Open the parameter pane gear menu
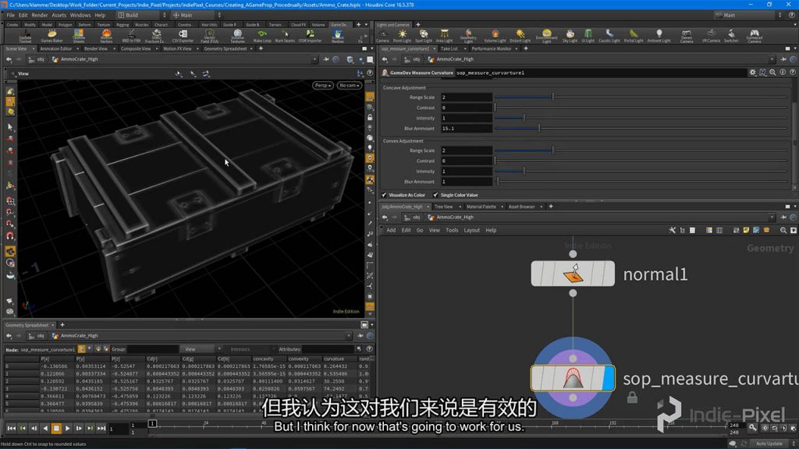This screenshot has height=449, width=799. [753, 72]
